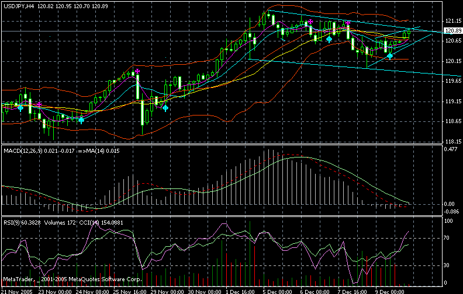Select magenta sell marker above 25 Nov peak candle
This screenshot has width=463, height=294.
click(137, 71)
